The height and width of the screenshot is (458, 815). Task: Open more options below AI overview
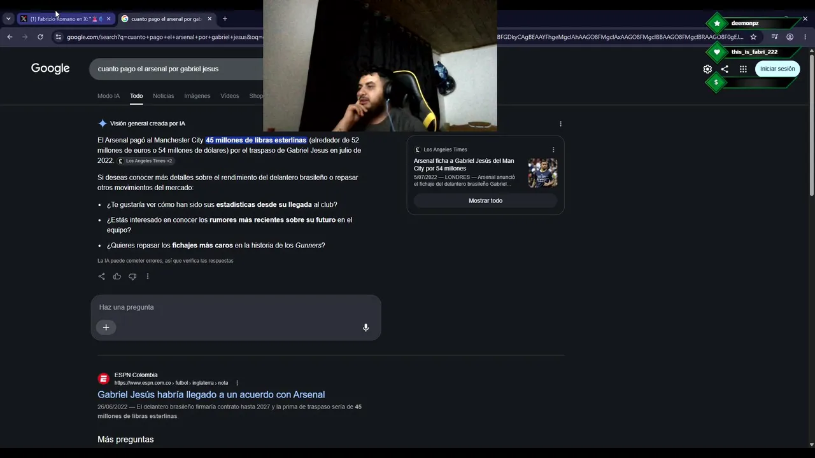pos(148,276)
